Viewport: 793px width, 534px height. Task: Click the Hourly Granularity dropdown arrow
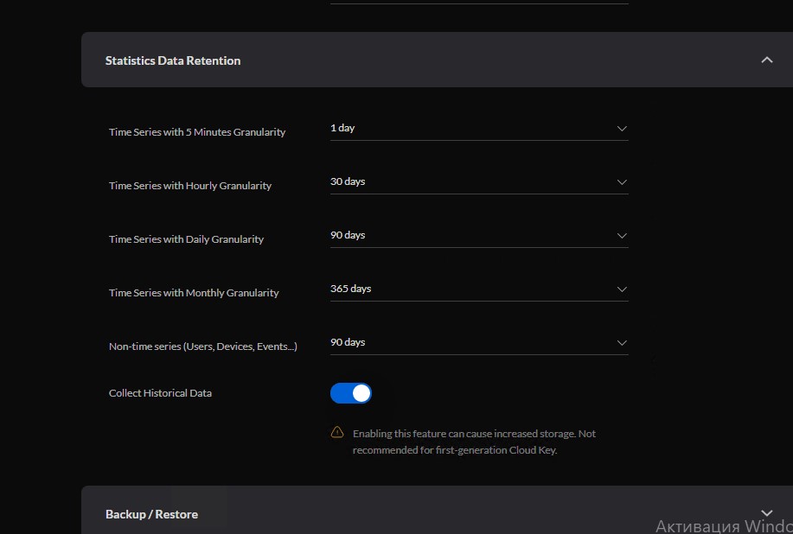[622, 182]
